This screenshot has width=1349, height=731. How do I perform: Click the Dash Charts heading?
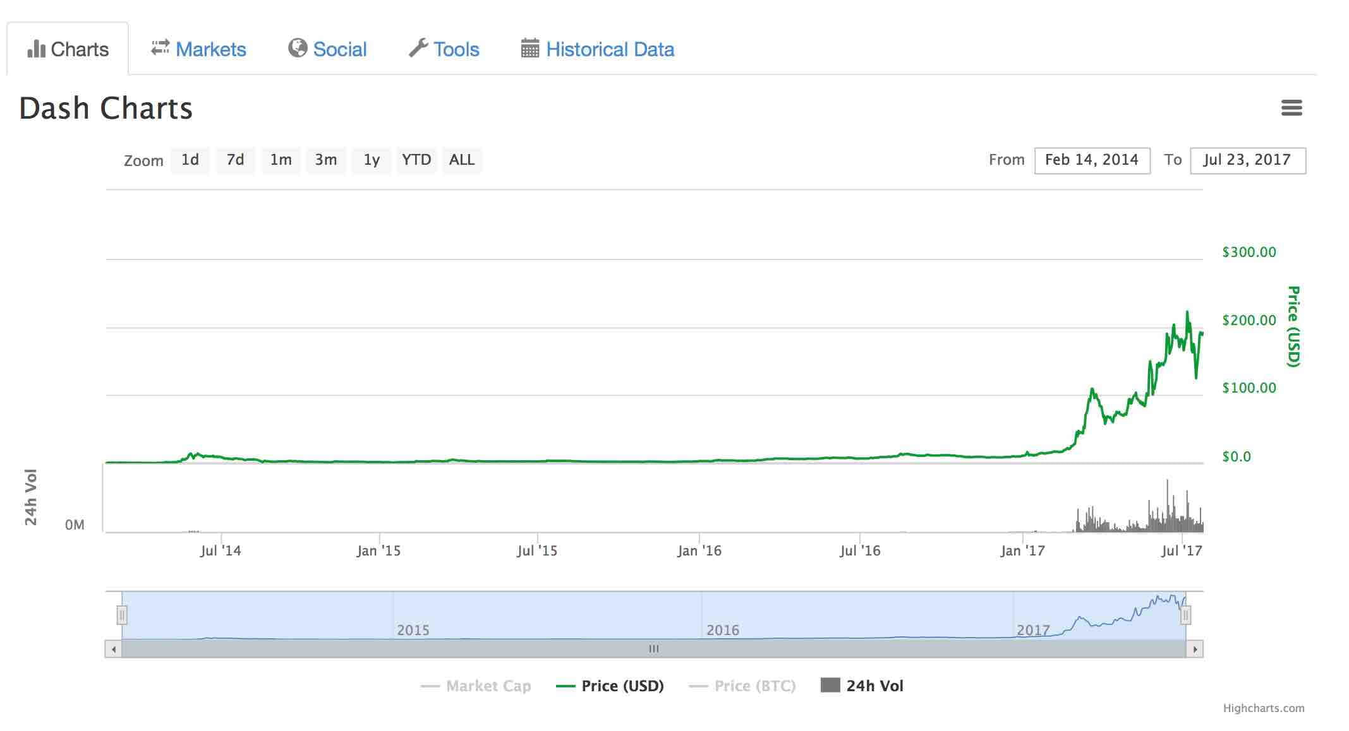[106, 109]
